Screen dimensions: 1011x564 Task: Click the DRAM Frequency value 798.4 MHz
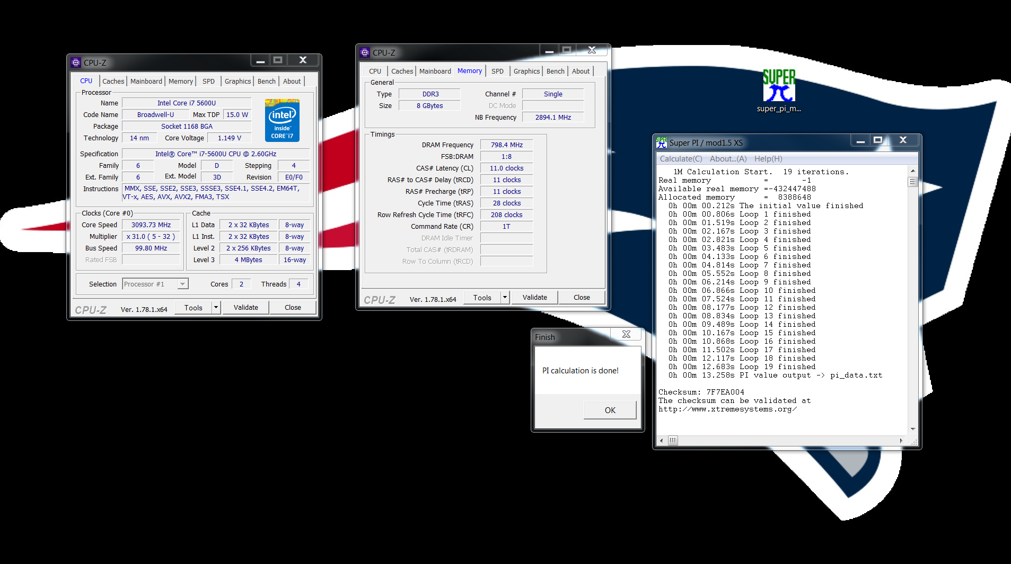click(507, 145)
